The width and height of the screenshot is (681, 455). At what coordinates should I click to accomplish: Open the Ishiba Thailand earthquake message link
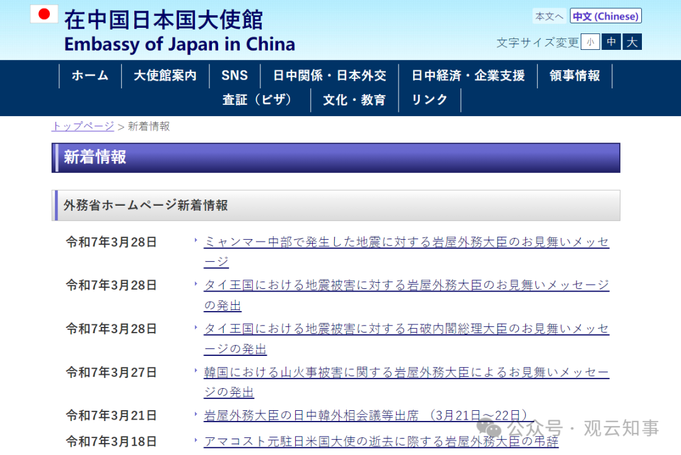click(406, 328)
